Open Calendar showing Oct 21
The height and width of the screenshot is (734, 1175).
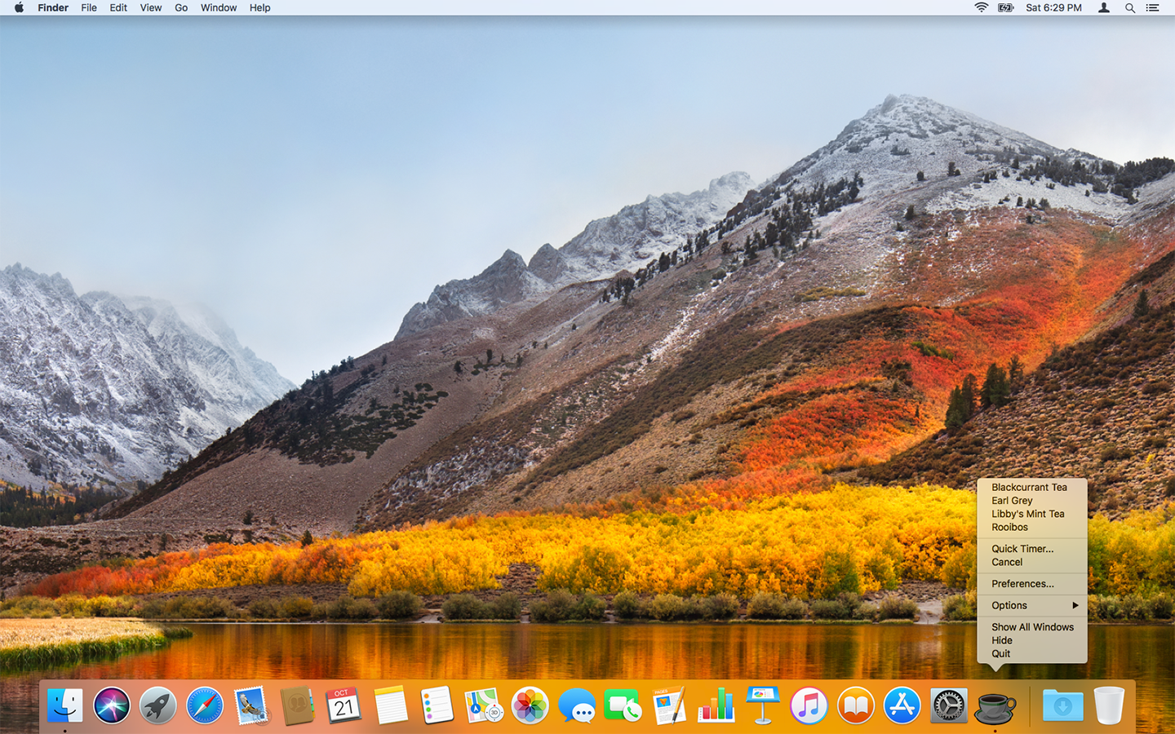point(344,705)
